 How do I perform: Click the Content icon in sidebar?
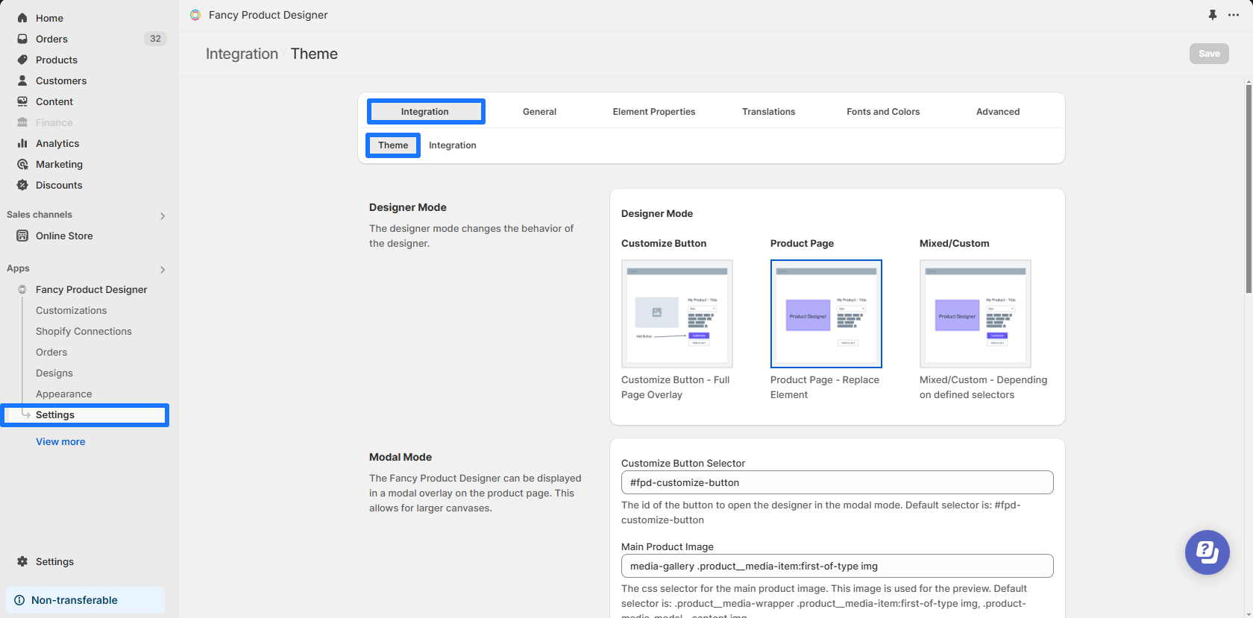point(22,101)
